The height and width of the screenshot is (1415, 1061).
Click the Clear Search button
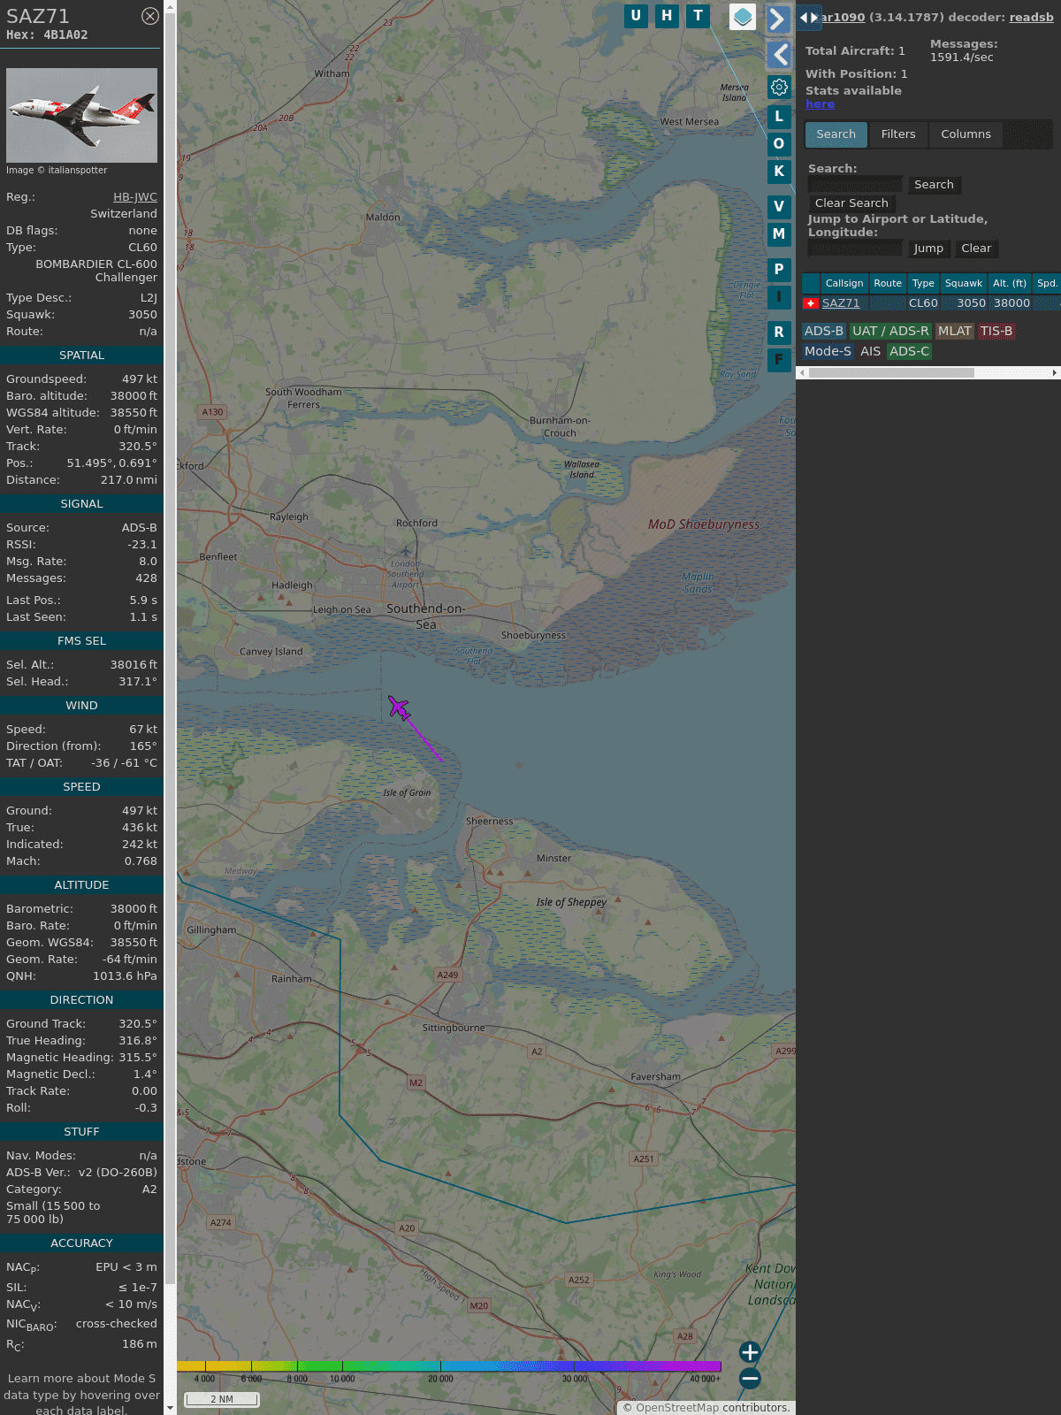[851, 203]
